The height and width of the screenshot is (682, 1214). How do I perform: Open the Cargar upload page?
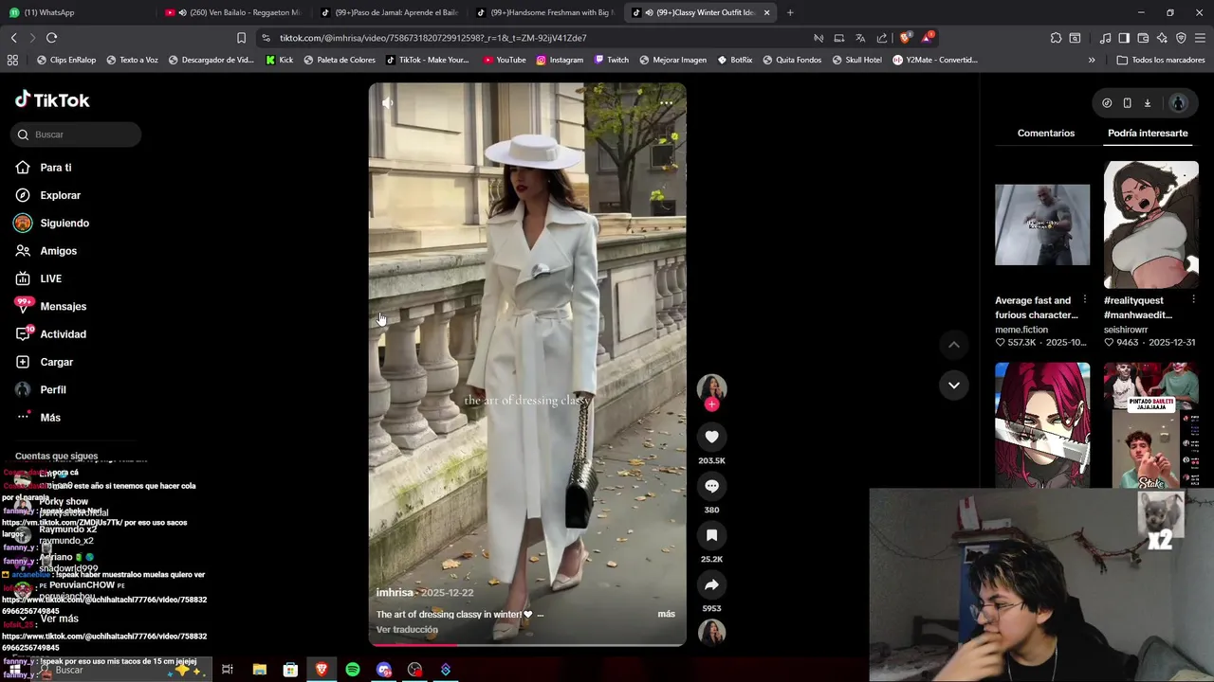56,362
